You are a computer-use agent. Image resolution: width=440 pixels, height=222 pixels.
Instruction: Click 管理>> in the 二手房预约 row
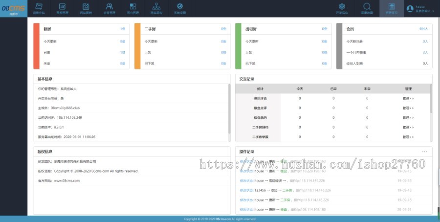[x=408, y=127]
